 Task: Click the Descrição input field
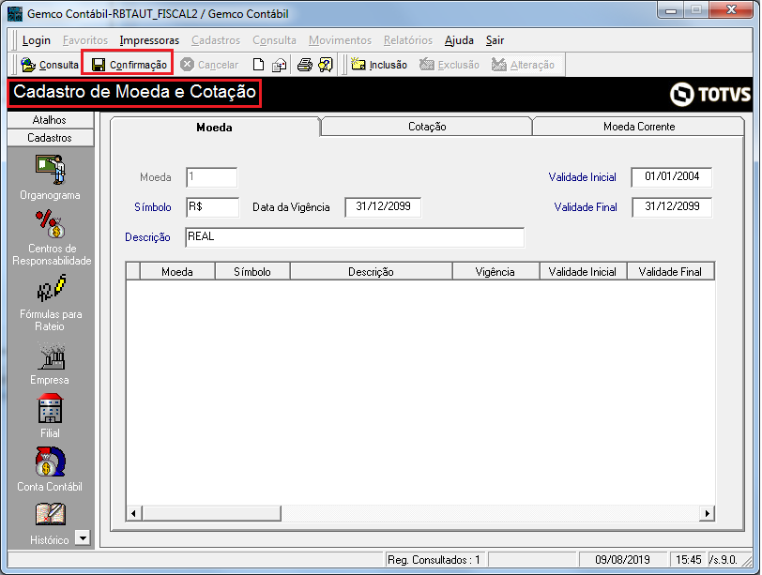[x=355, y=237]
